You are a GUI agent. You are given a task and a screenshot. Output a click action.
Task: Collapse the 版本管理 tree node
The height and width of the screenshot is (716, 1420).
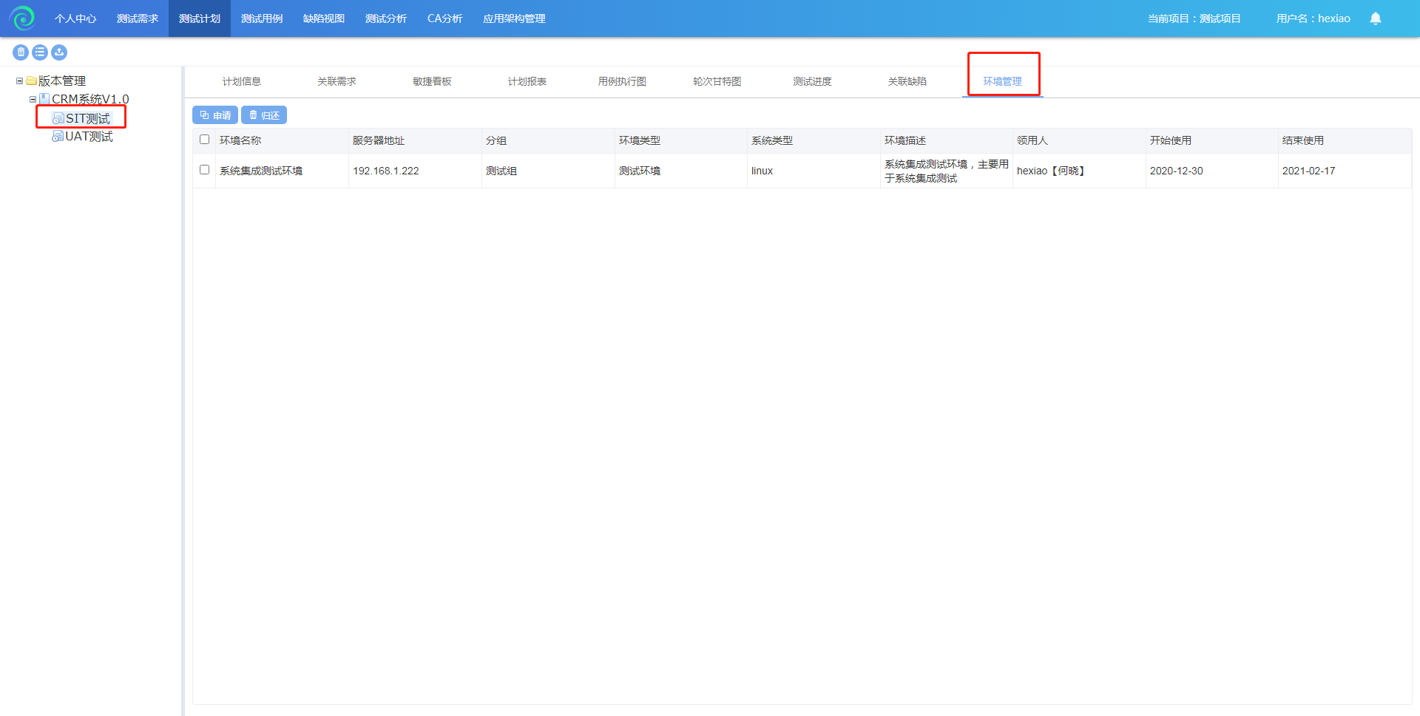click(19, 81)
